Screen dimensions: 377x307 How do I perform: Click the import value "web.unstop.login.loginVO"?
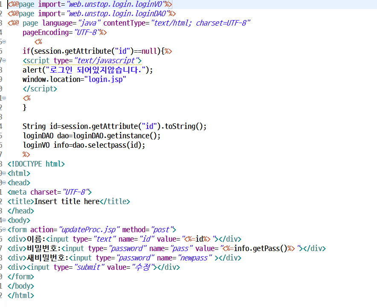116,4
